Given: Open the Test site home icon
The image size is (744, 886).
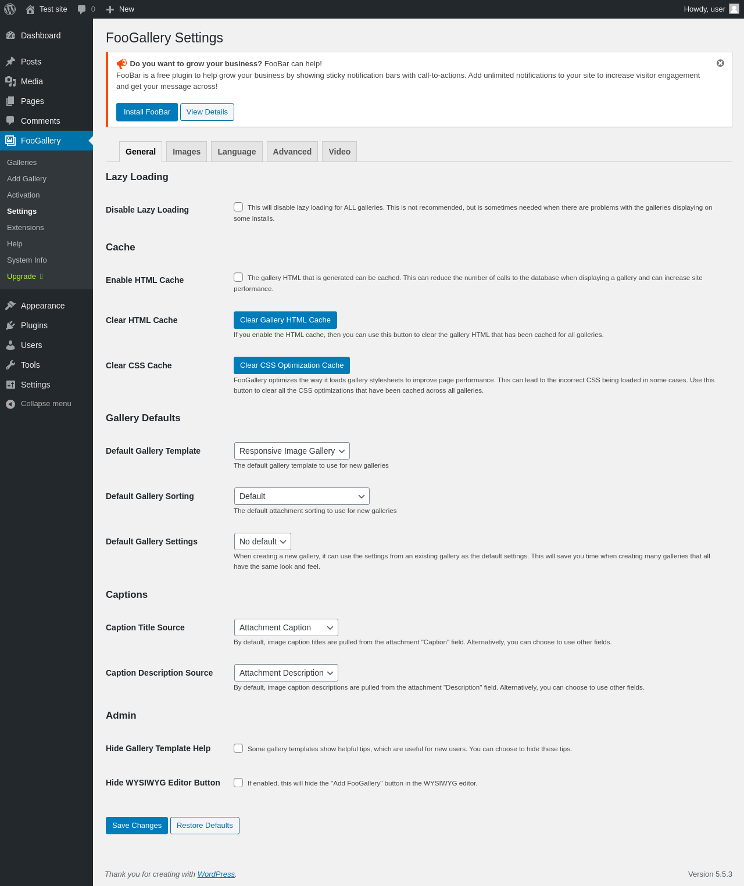Looking at the screenshot, I should click(x=30, y=9).
